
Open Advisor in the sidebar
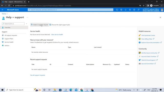click(7, 45)
